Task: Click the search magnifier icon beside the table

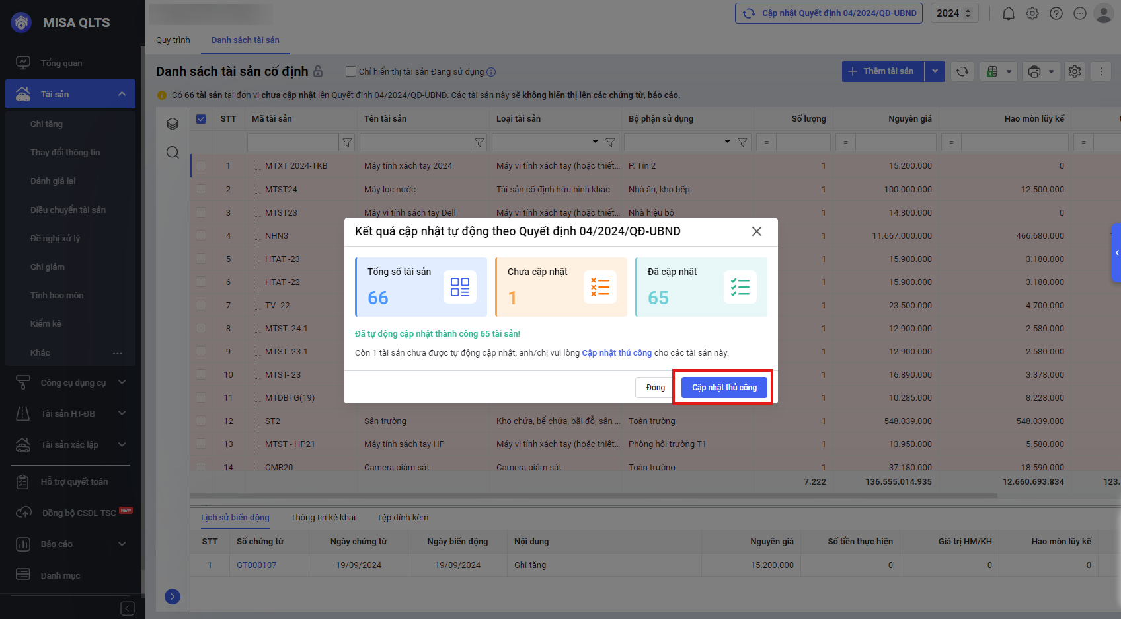Action: 173,153
